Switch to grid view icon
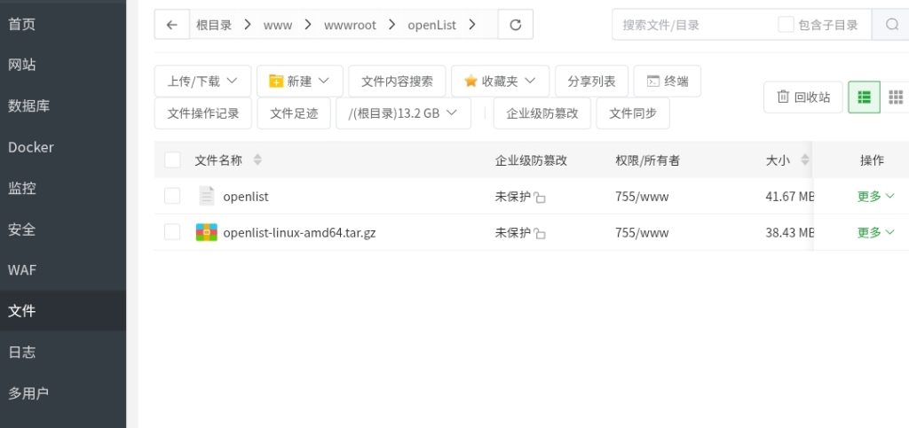 [895, 97]
